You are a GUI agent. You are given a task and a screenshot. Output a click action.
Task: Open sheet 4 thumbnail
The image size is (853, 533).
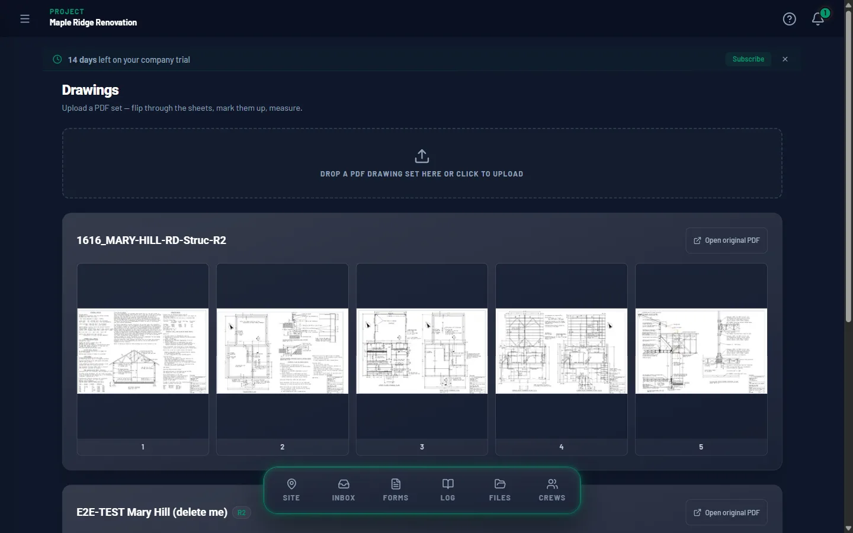pyautogui.click(x=562, y=359)
